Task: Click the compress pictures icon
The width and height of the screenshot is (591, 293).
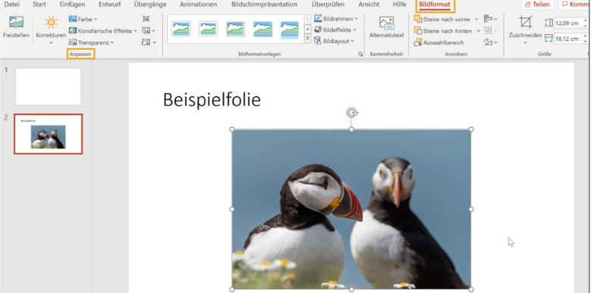Action: tap(146, 19)
